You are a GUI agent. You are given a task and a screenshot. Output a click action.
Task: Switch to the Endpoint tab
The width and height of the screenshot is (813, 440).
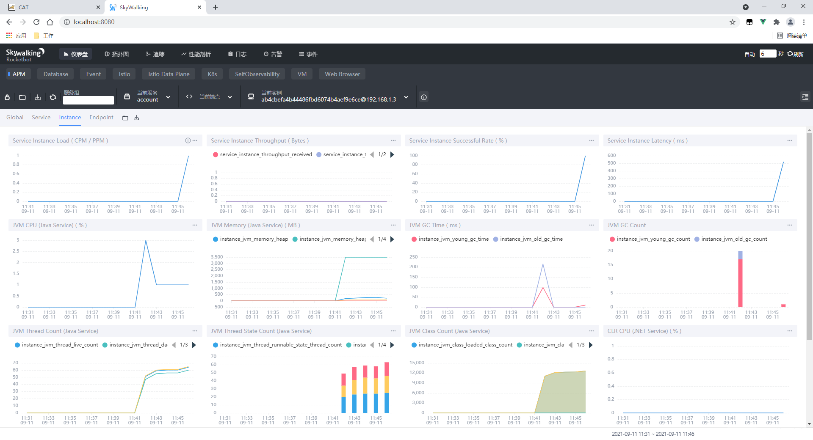click(x=101, y=117)
